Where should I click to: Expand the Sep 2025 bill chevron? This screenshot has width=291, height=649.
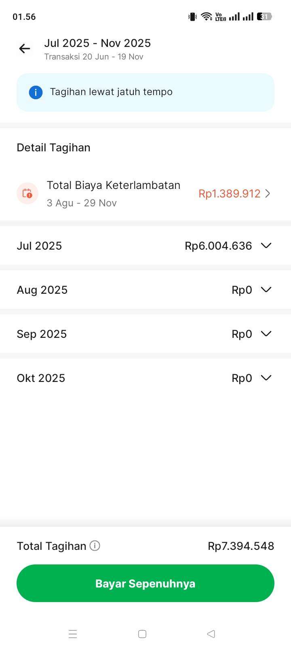point(266,334)
